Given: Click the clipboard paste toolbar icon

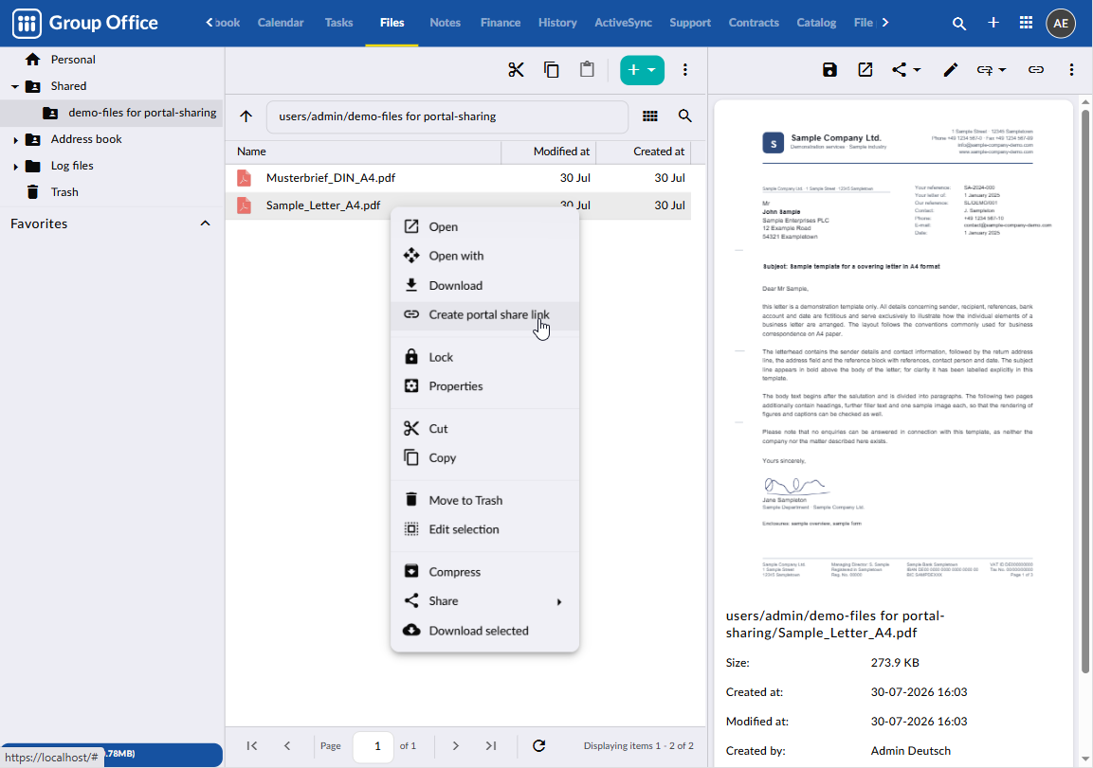Looking at the screenshot, I should 587,70.
